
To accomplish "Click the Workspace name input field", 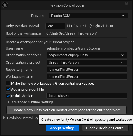I will click(x=87, y=77).
